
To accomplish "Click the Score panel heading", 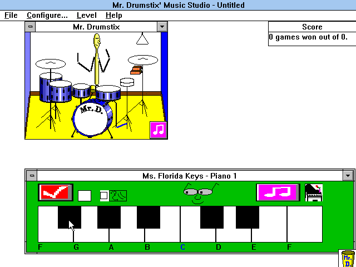I will pyautogui.click(x=312, y=27).
